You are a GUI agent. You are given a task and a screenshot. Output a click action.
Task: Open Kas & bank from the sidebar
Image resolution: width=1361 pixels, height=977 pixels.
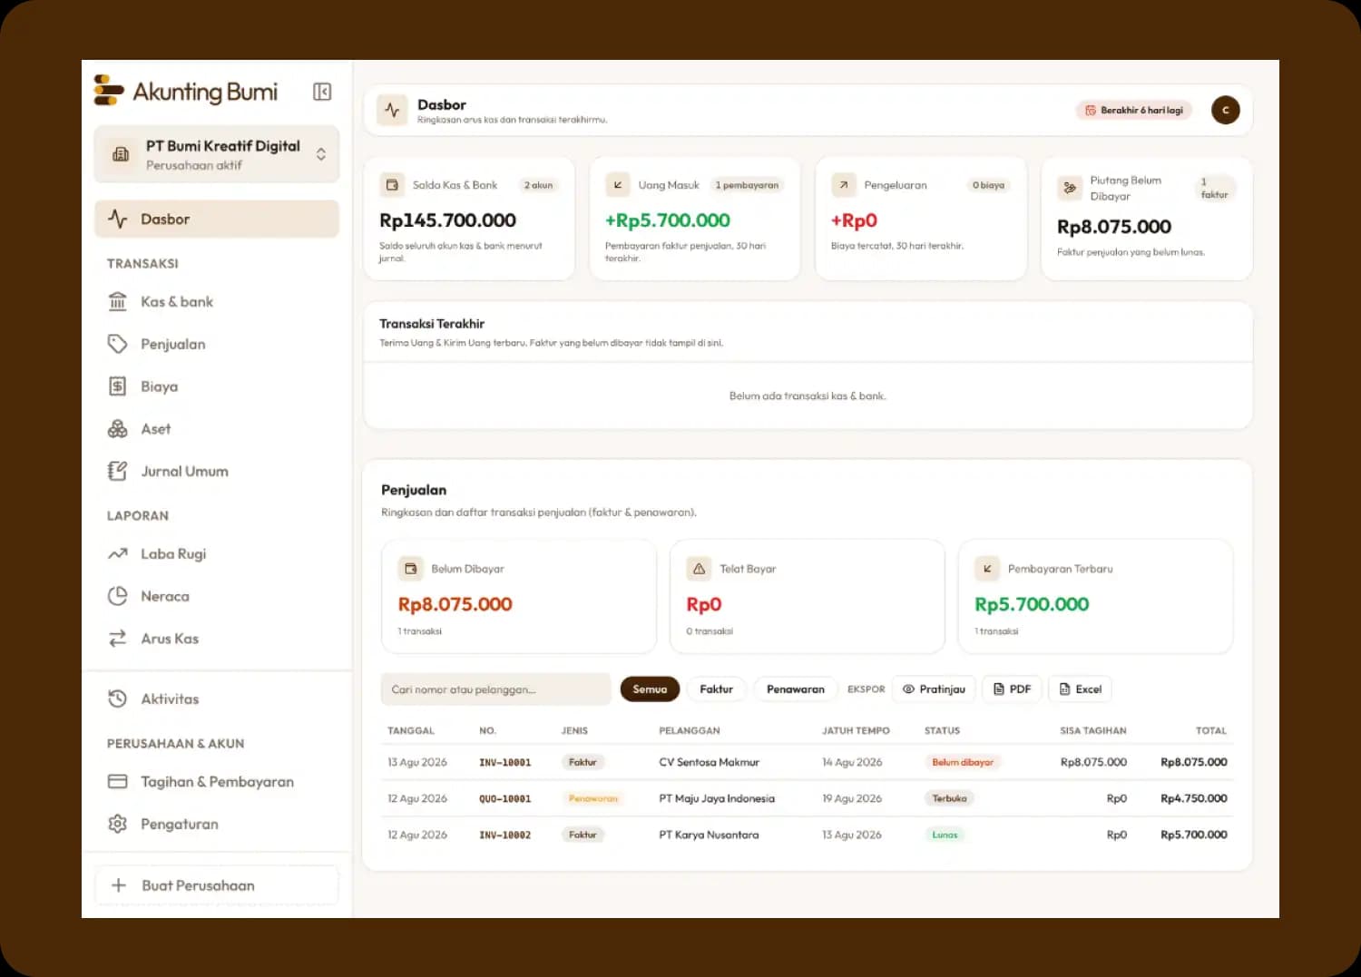(x=217, y=301)
